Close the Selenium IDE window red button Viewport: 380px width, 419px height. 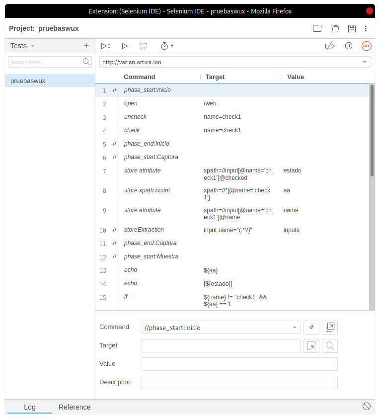pyautogui.click(x=369, y=11)
